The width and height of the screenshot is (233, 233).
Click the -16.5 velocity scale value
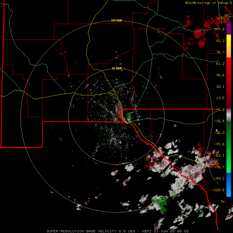pyautogui.click(x=219, y=121)
